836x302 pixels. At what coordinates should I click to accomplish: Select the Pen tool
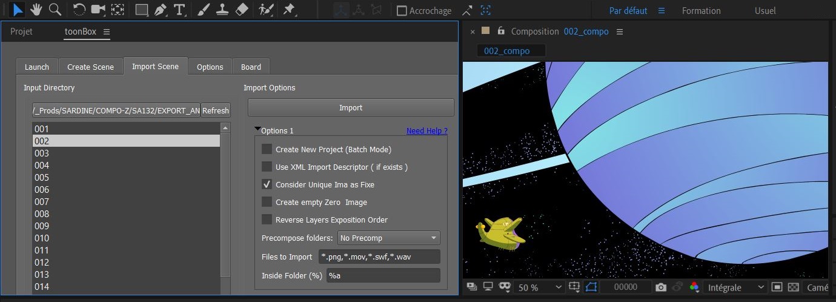tap(160, 10)
